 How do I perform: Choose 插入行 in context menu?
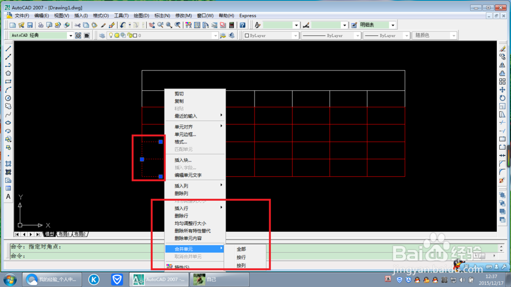pos(195,208)
